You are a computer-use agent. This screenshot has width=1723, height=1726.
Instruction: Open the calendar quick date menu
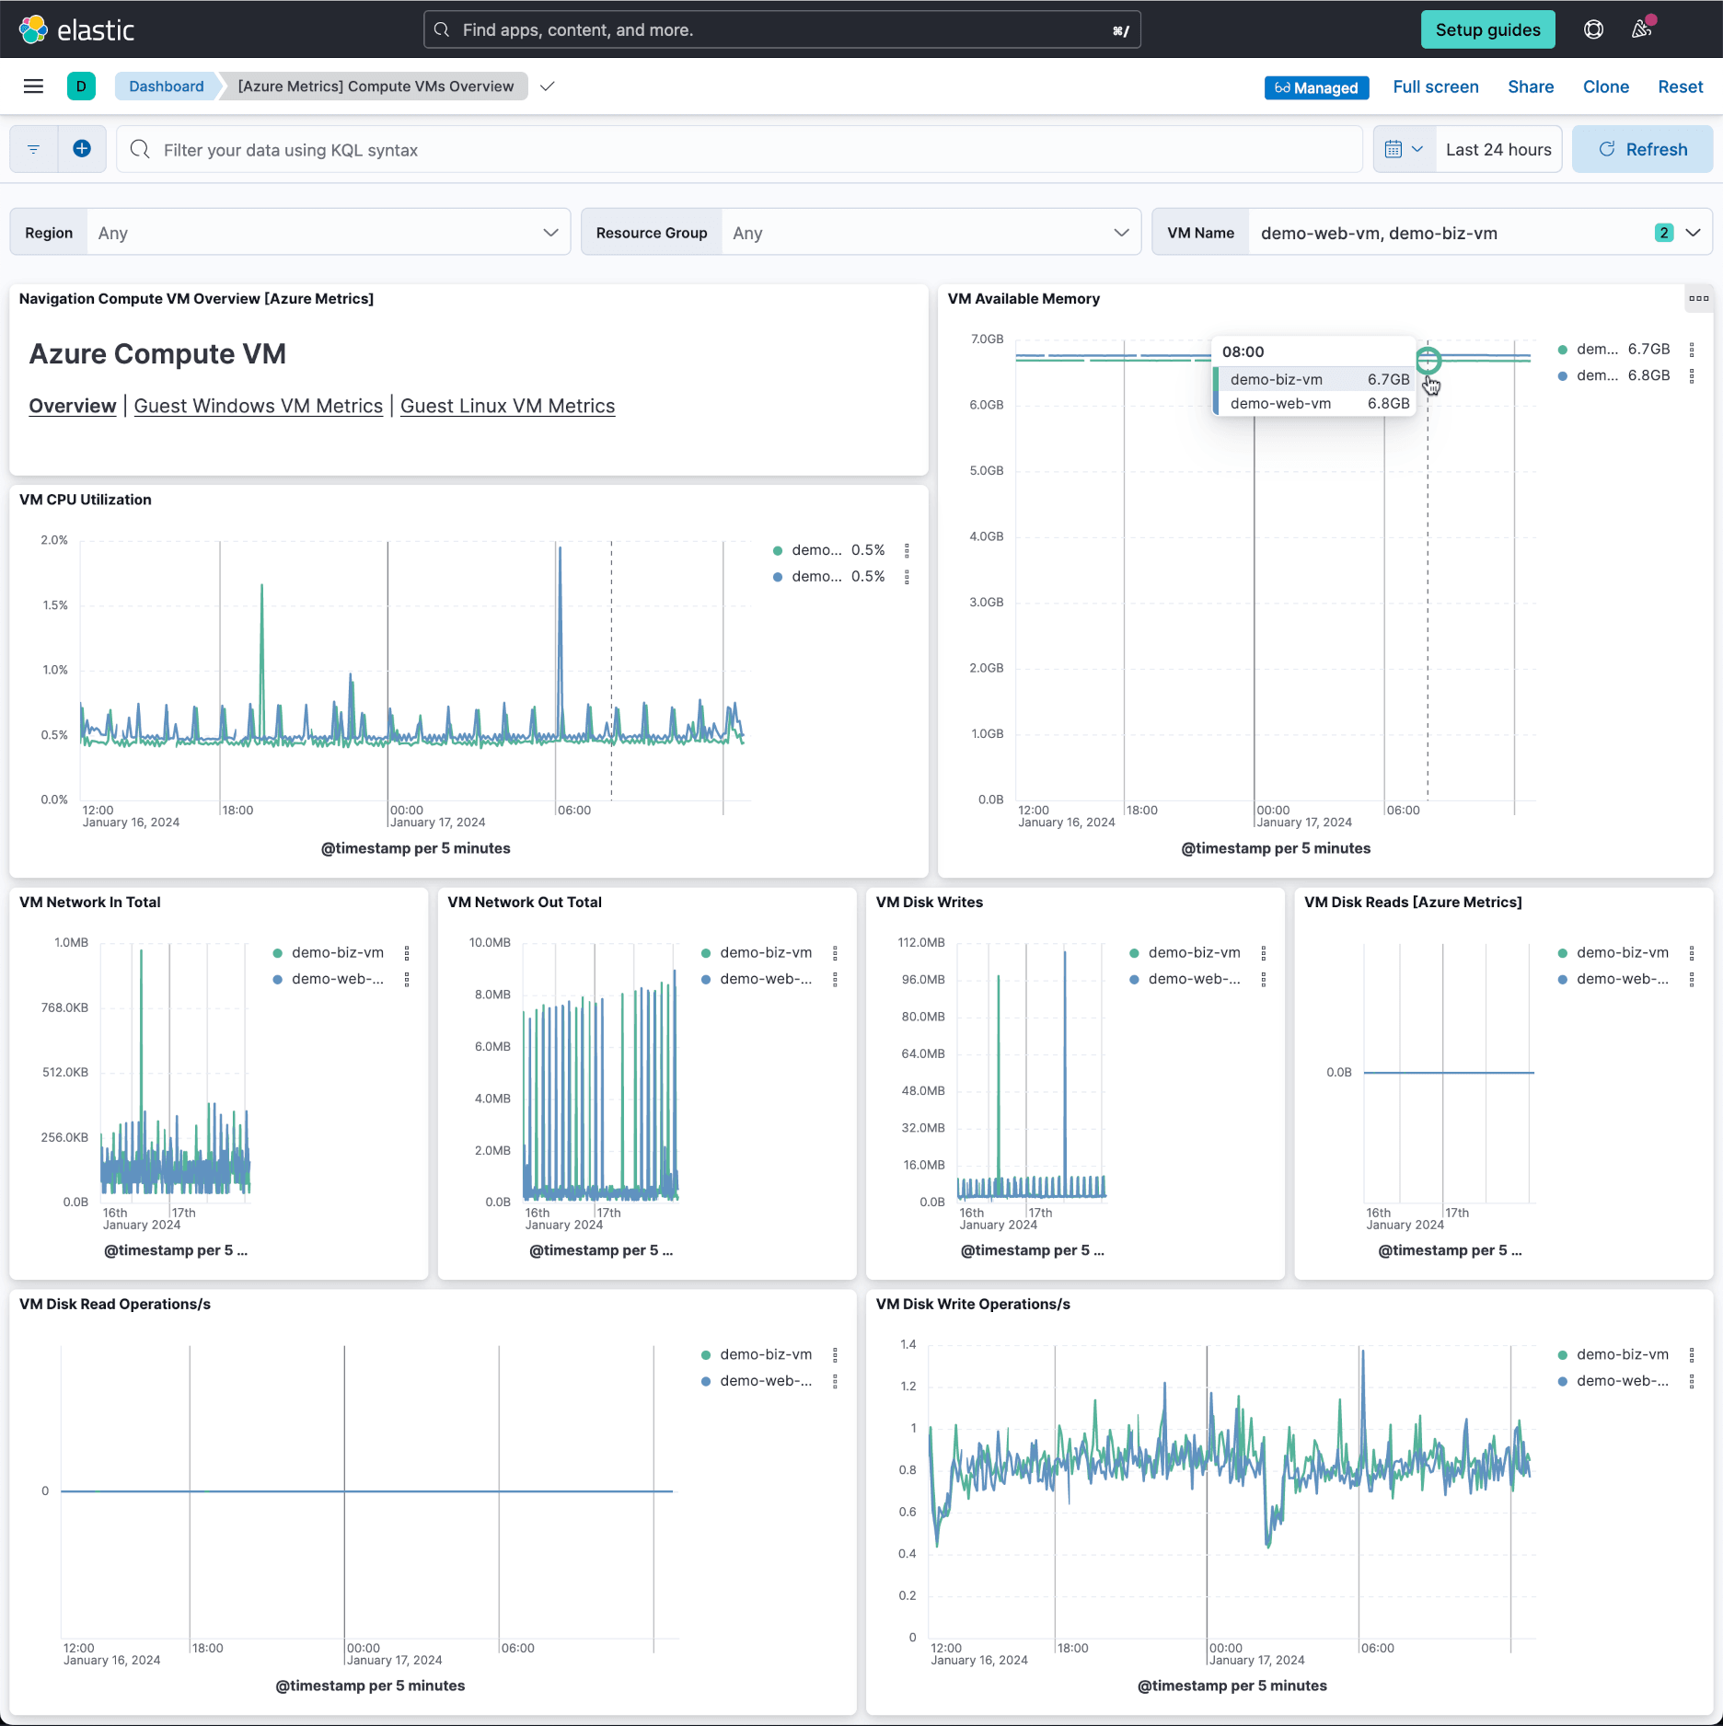[x=1403, y=149]
